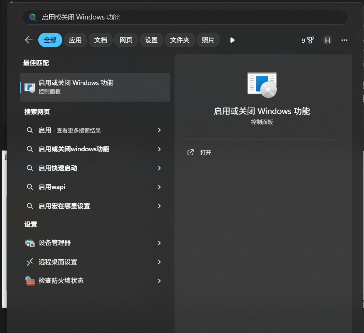
Task: Click the open-external icon next to 打开
Action: pos(190,152)
